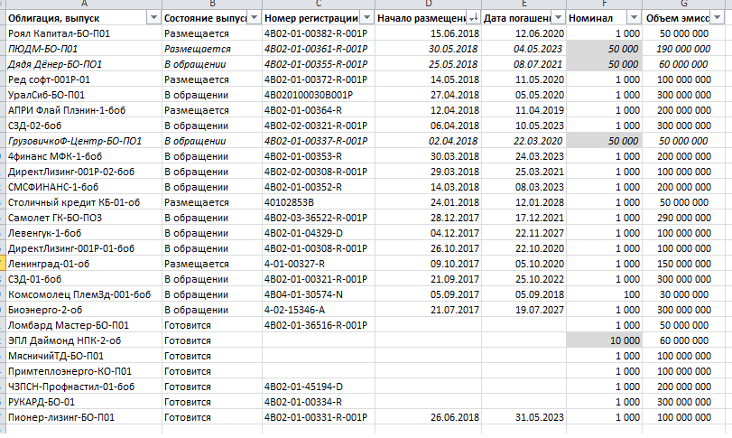Select column G header

[x=683, y=4]
